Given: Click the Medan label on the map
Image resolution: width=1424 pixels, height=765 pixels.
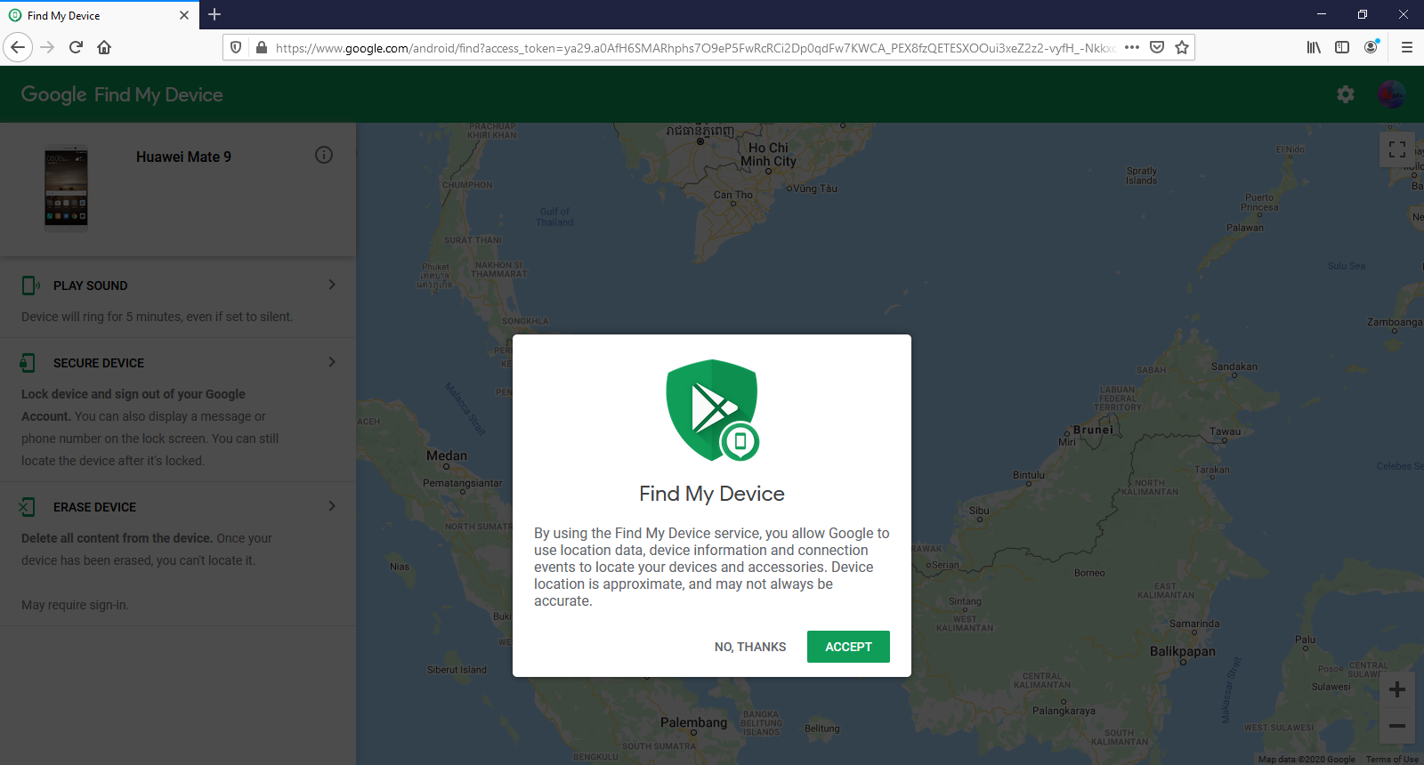Looking at the screenshot, I should click(446, 455).
